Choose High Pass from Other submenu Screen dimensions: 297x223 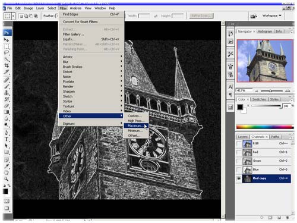(x=136, y=121)
